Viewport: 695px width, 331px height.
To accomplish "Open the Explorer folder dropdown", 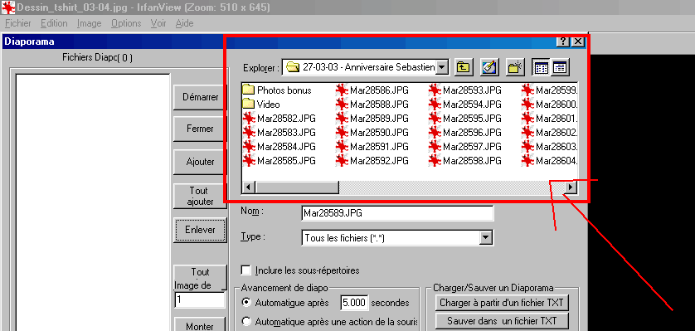I will 442,67.
